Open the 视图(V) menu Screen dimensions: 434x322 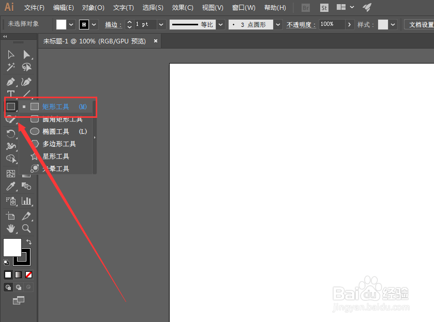point(213,8)
